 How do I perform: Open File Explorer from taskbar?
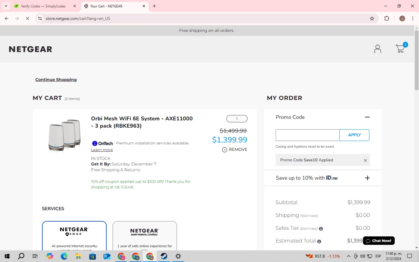coord(78,256)
